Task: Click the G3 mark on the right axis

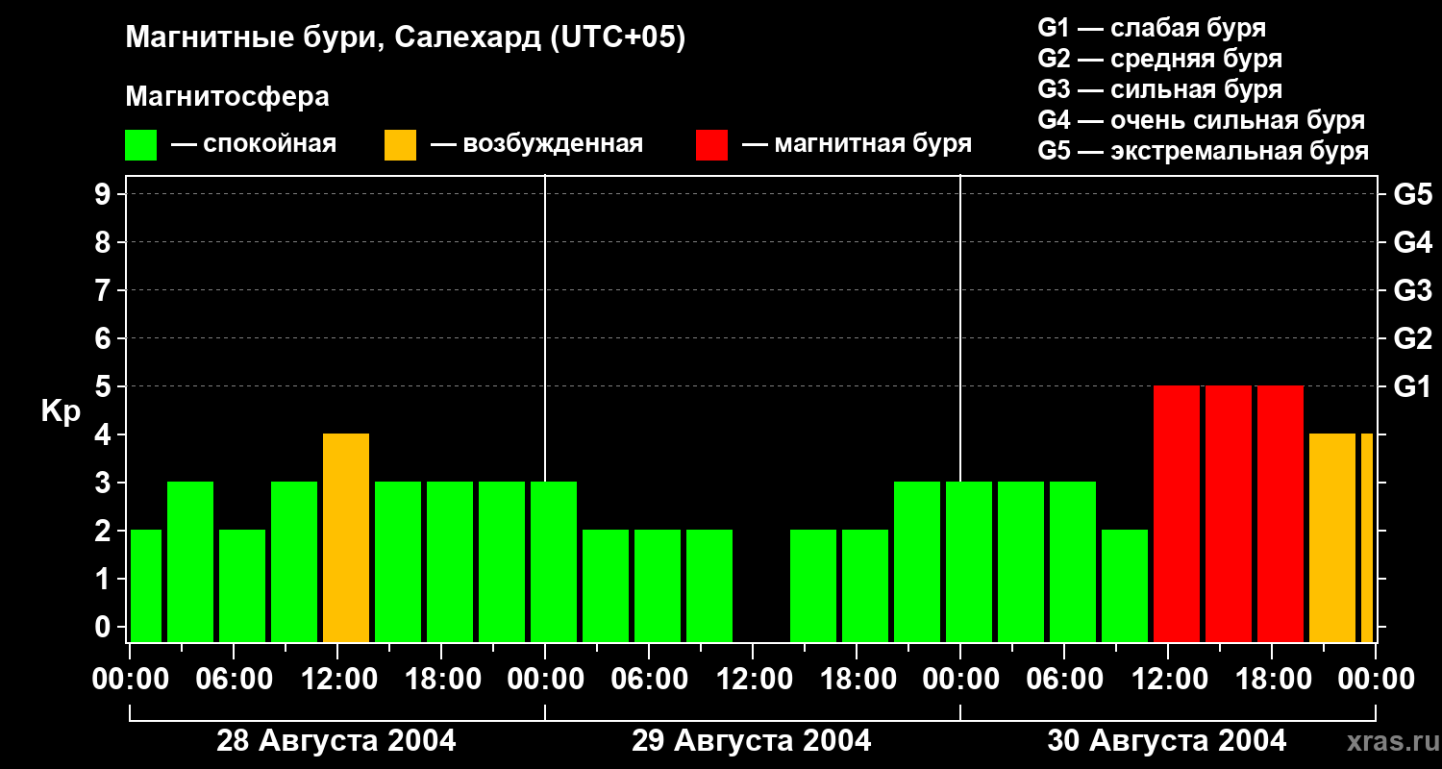Action: (x=1412, y=290)
